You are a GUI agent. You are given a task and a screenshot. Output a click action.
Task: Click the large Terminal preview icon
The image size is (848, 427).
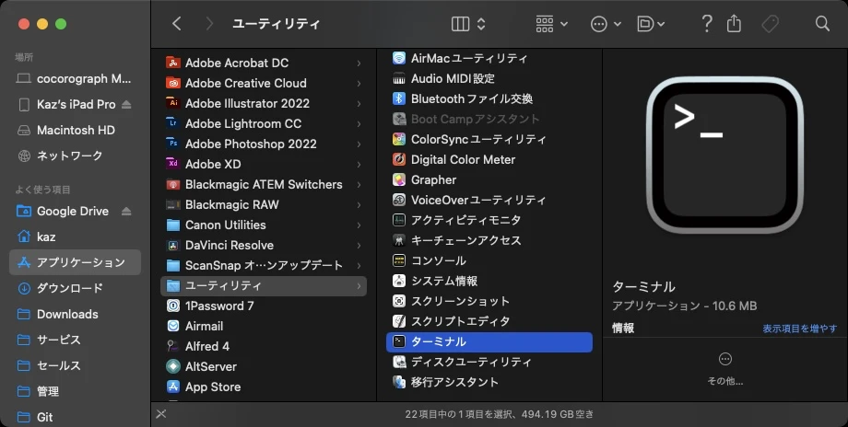point(724,155)
